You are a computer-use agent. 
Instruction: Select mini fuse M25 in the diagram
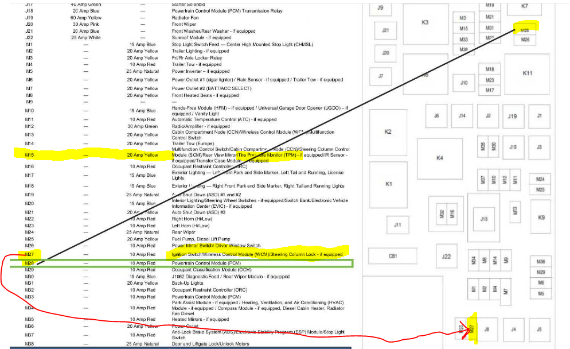tap(540, 190)
